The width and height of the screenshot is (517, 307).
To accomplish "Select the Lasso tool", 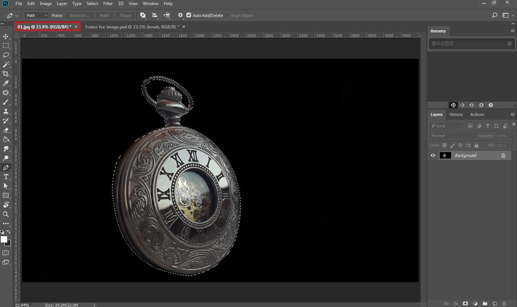I will (6, 55).
